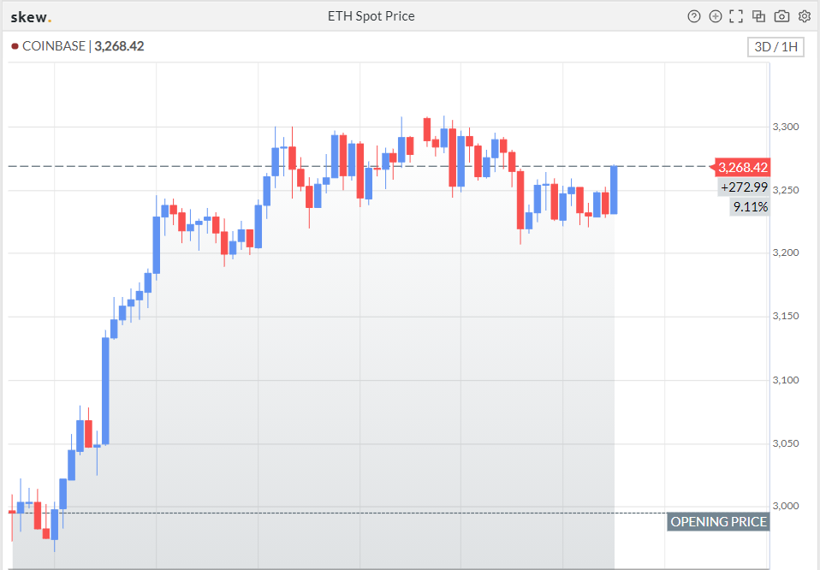Click the 9.11% change label
The height and width of the screenshot is (570, 820).
750,207
